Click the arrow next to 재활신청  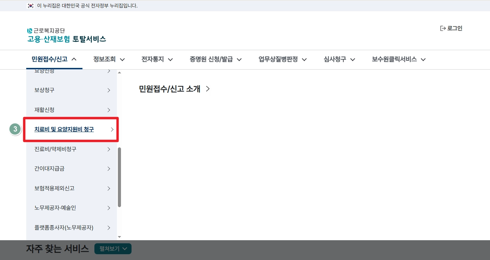[x=109, y=110]
